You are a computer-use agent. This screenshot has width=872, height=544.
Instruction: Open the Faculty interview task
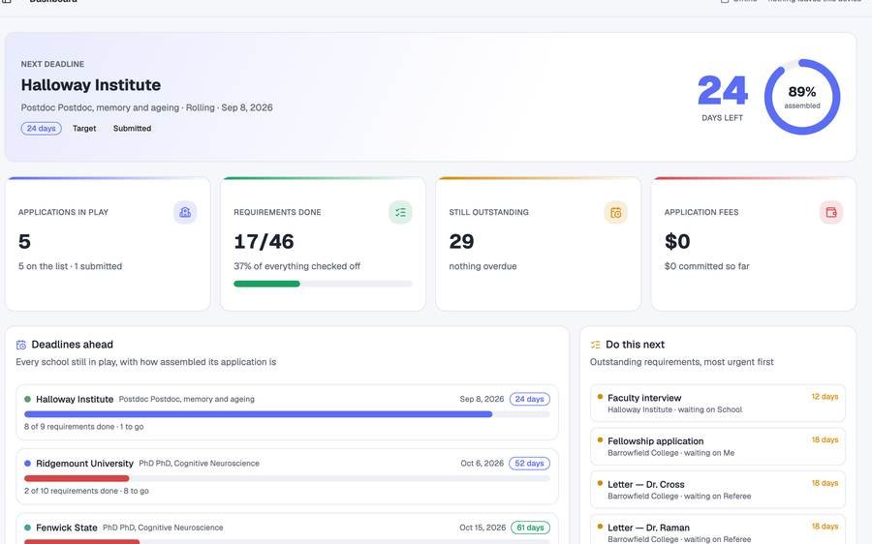[718, 403]
